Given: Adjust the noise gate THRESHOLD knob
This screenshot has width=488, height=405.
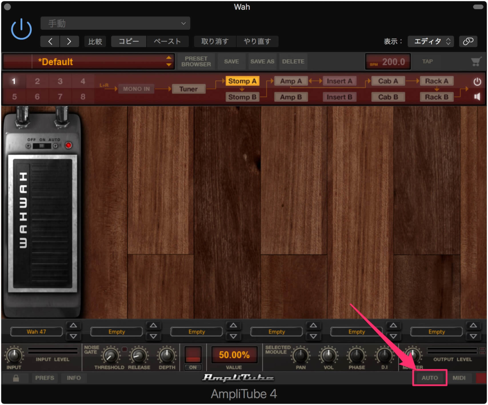Looking at the screenshot, I should [x=110, y=356].
